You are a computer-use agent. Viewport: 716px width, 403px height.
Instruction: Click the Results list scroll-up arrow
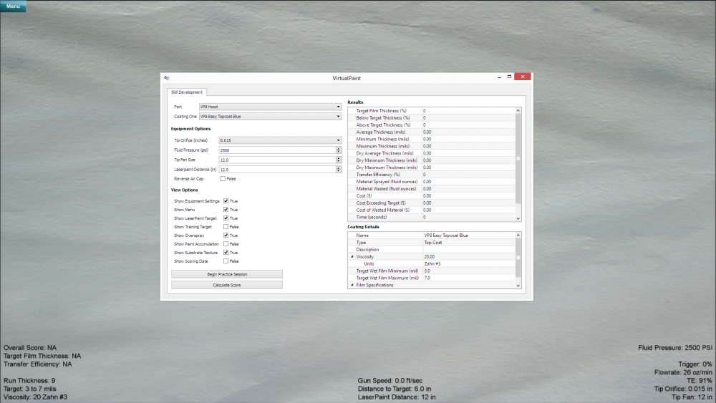[518, 110]
